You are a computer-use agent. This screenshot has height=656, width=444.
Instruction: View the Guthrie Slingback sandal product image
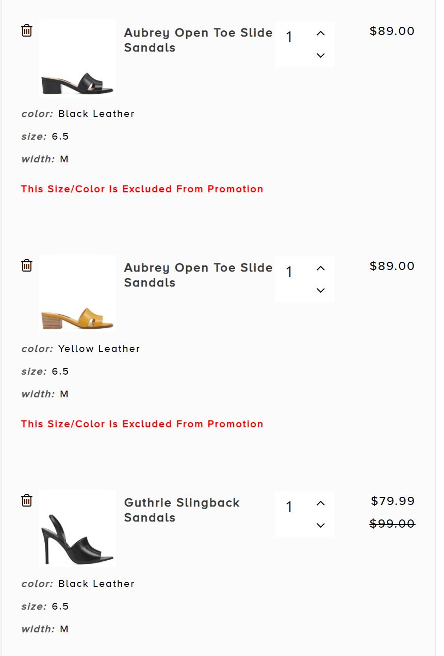tap(77, 529)
